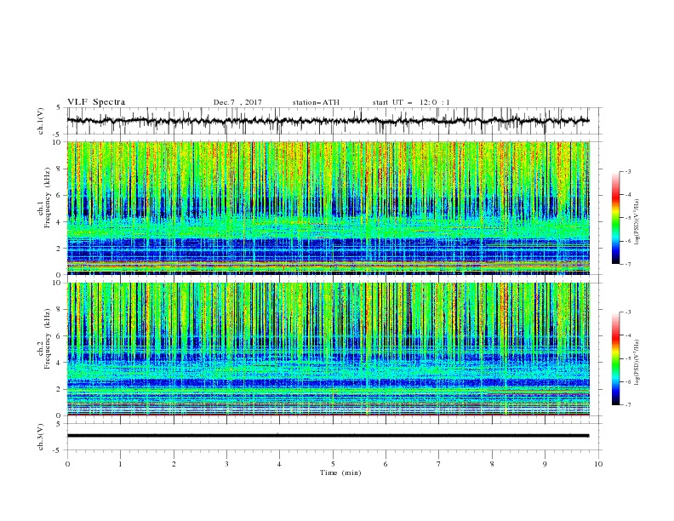Click the "VLF Spectra" plot title

[96, 102]
